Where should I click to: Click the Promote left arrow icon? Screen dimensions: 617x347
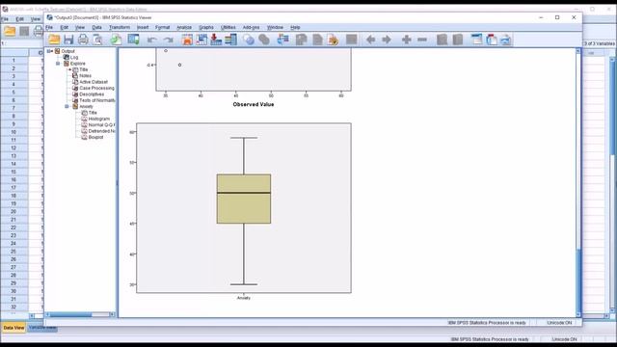370,40
